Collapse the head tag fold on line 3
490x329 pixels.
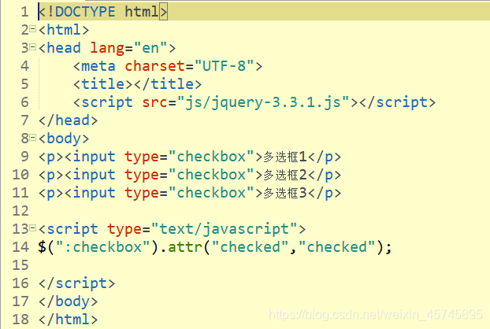point(33,47)
